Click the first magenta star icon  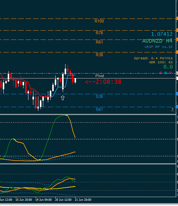[161, 73]
